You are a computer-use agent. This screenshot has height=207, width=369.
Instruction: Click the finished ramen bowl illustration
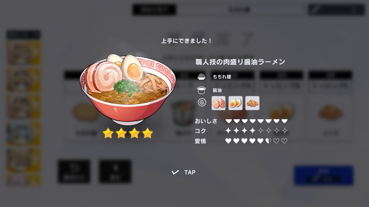(x=128, y=89)
